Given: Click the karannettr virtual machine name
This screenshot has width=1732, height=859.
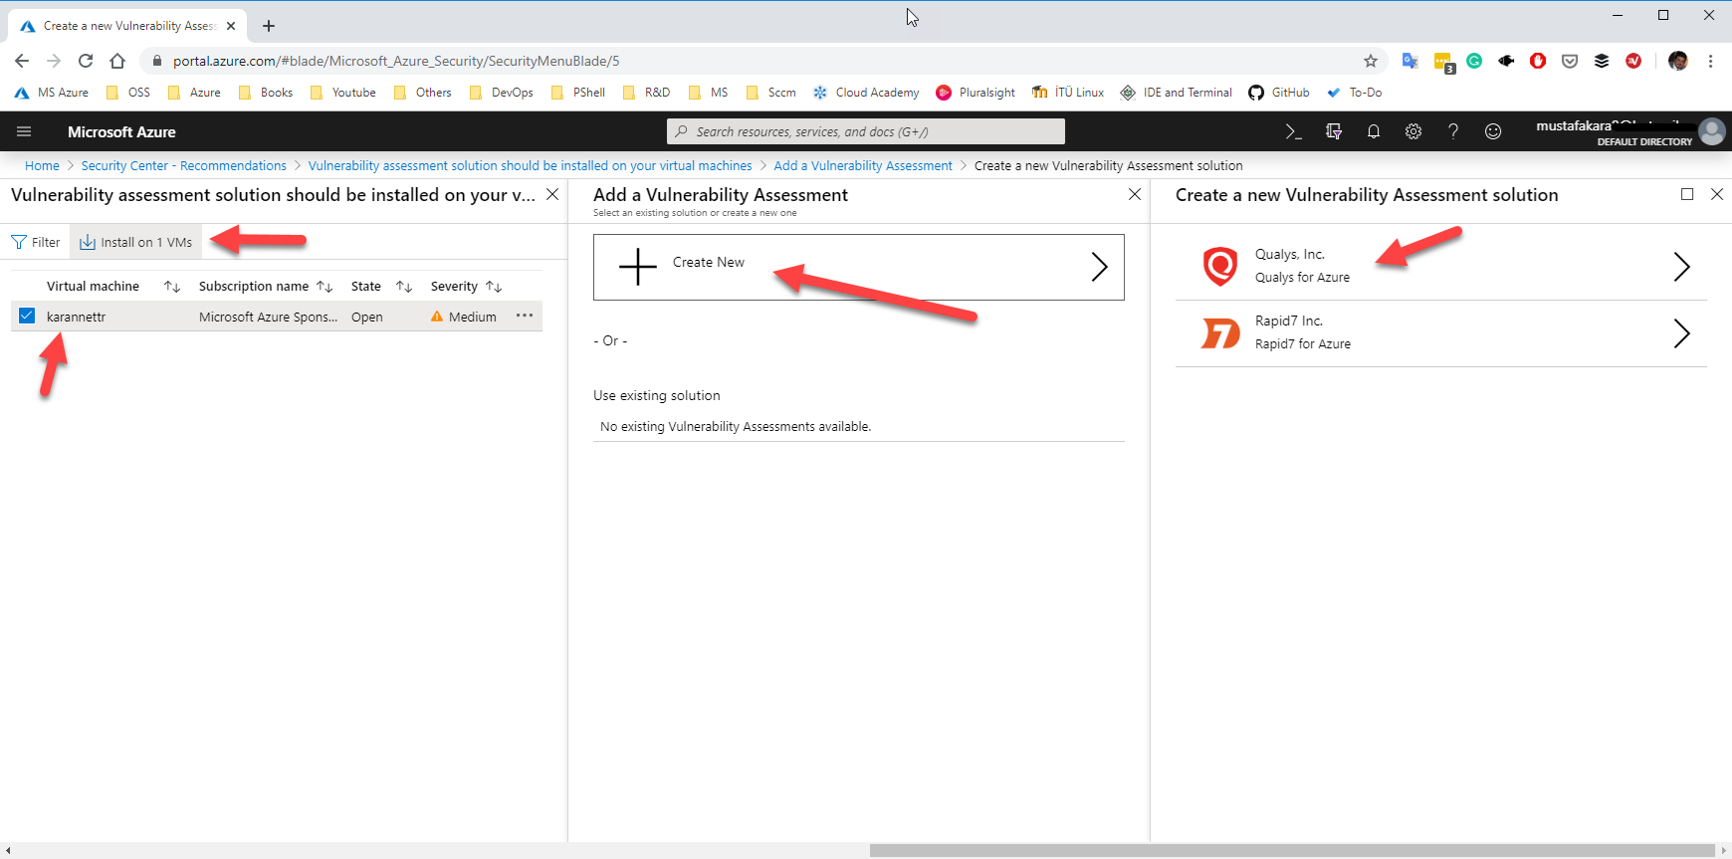Looking at the screenshot, I should pos(76,317).
